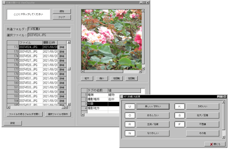This screenshot has width=229, height=149.
Task: Click preview image scroll up arrow
Action: [x=143, y=11]
